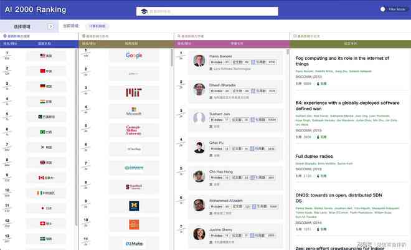Click scholar name Chi-Yao Hong
This screenshot has height=250, width=411.
click(221, 171)
